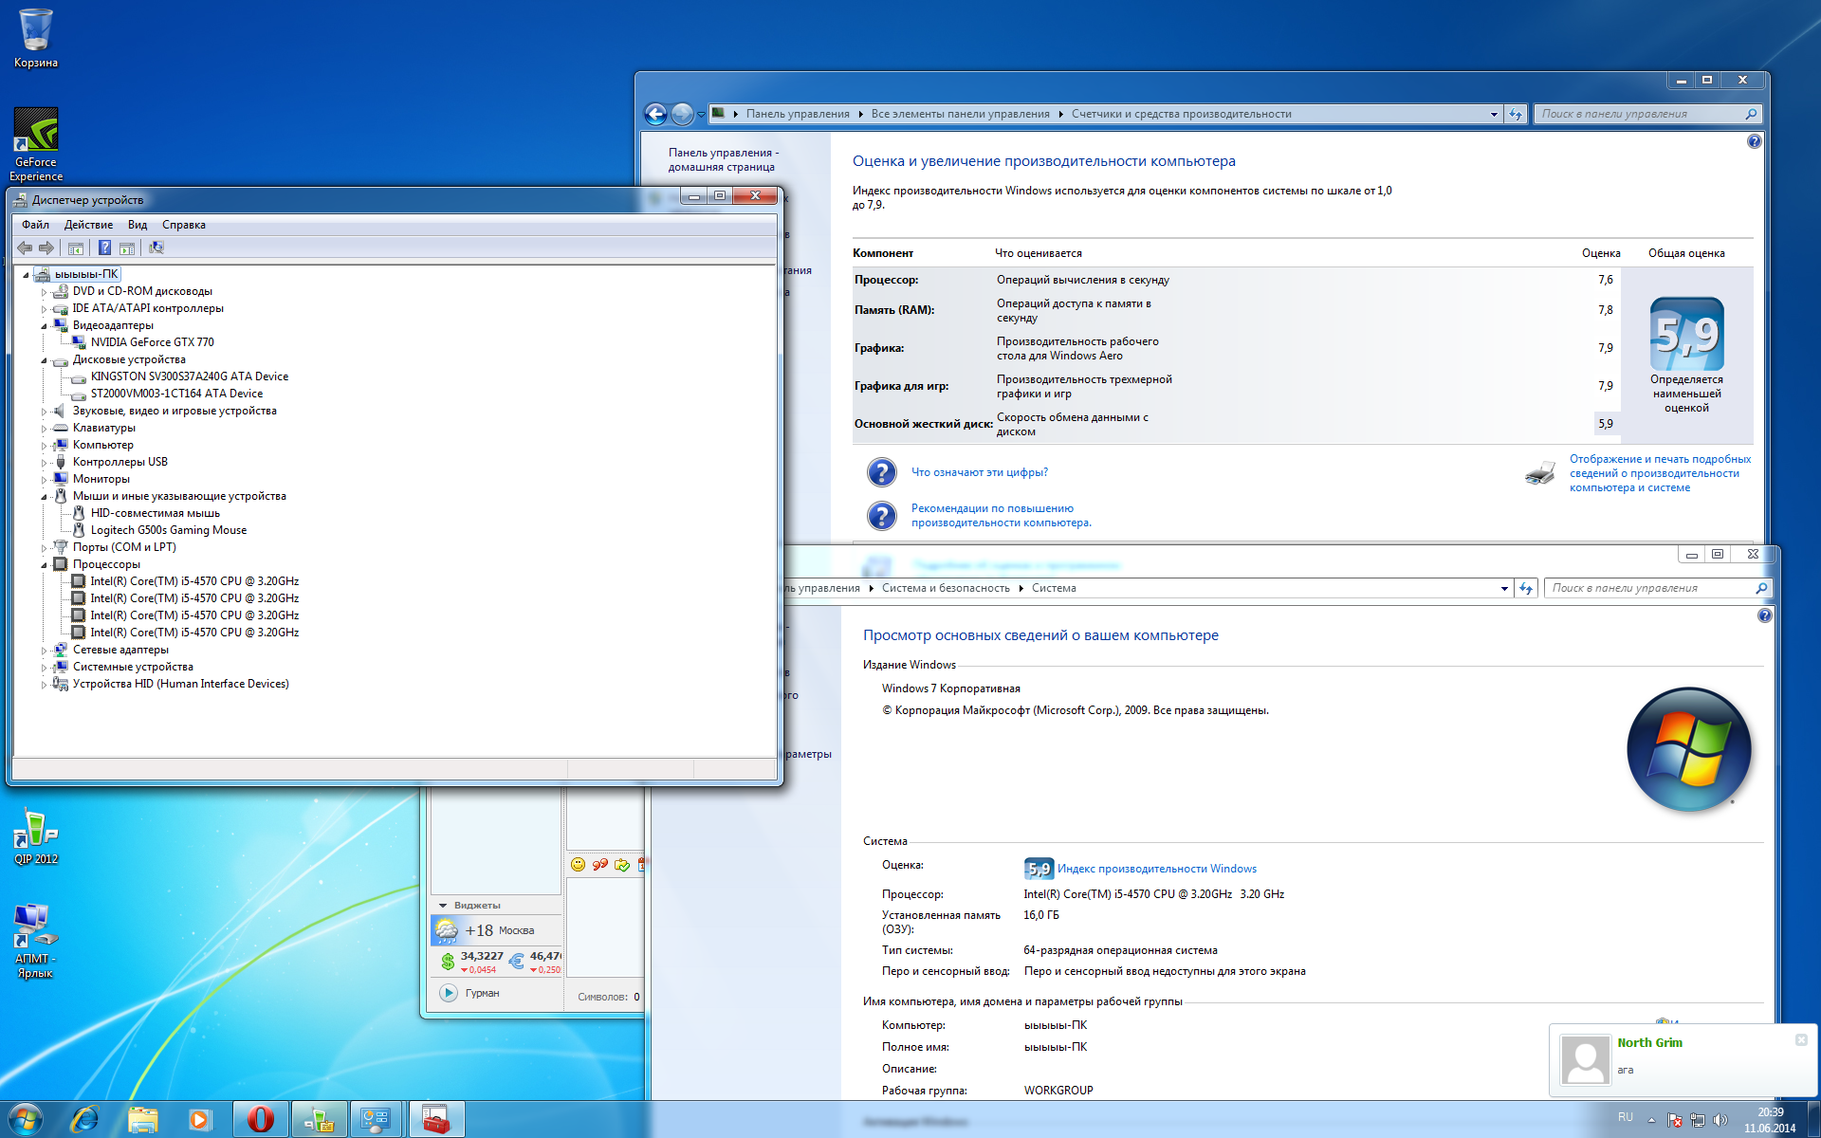1821x1138 pixels.
Task: Launch Internet Explorer from the taskbar
Action: pyautogui.click(x=84, y=1120)
